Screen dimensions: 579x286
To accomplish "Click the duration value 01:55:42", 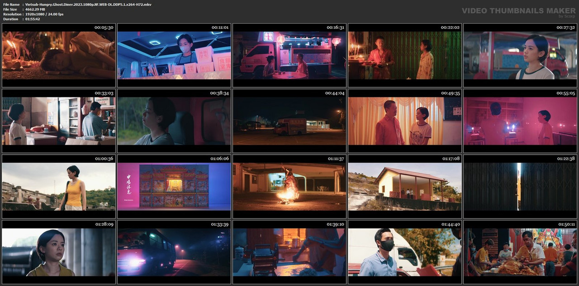I will pos(33,19).
